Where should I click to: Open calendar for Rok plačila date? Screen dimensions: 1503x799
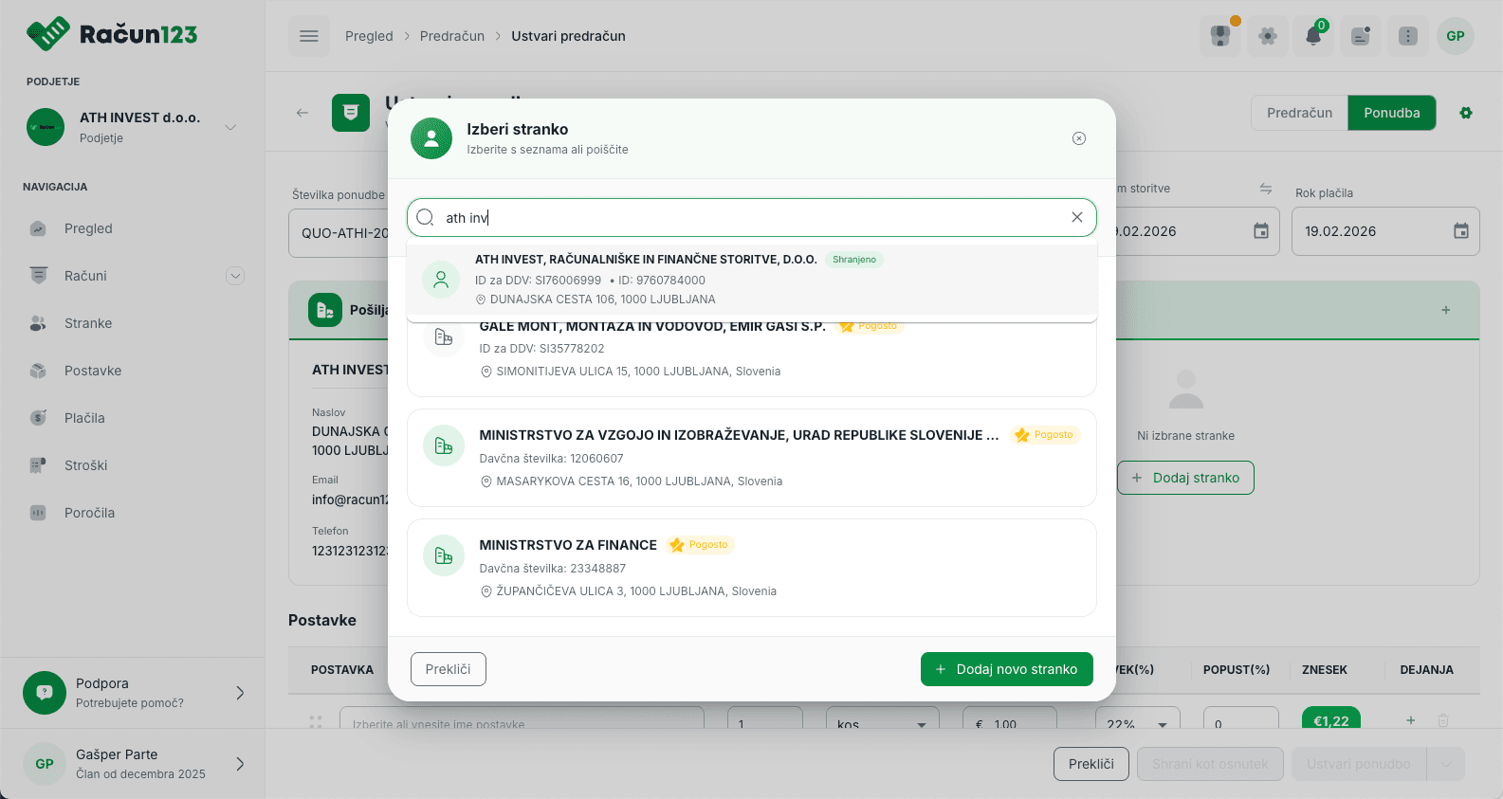(1460, 231)
